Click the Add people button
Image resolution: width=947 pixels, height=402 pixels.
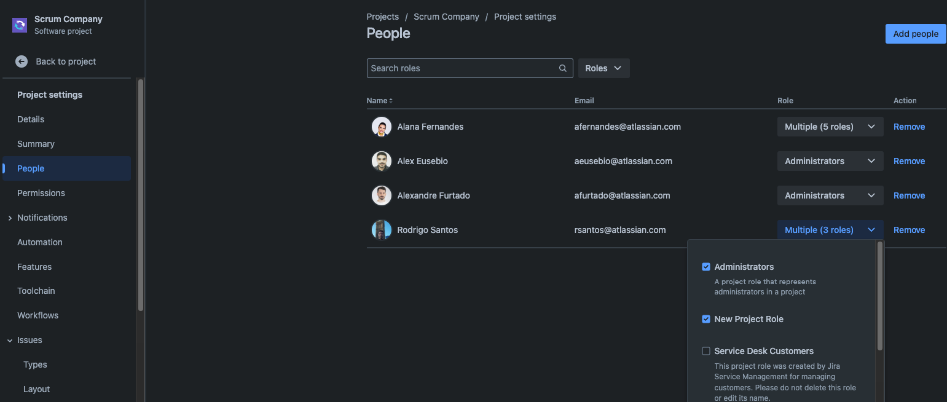tap(916, 34)
